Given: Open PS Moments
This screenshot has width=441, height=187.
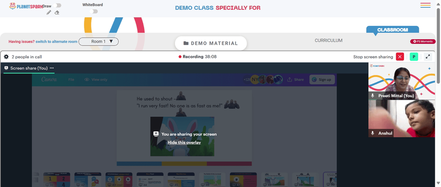Looking at the screenshot, I should click(423, 41).
